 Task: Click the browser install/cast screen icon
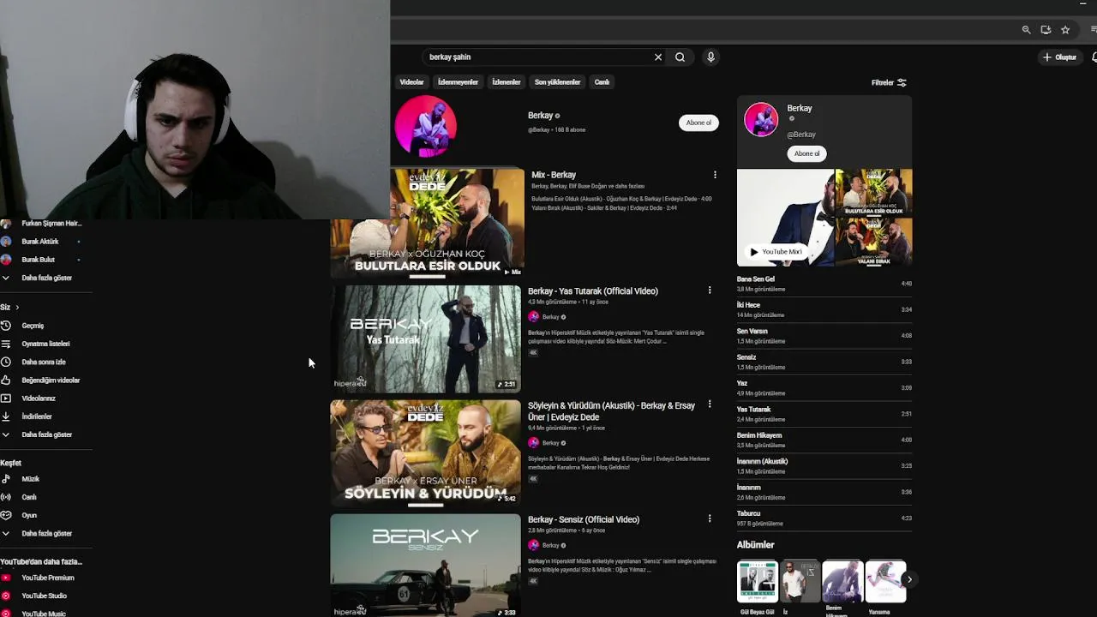click(x=1046, y=30)
